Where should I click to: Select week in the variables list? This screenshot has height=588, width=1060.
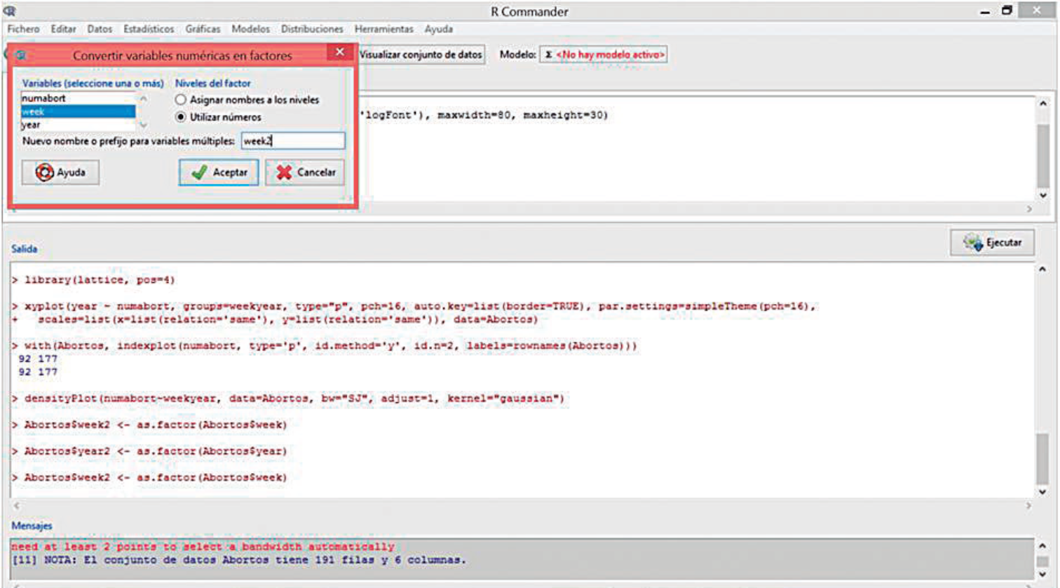coord(78,111)
